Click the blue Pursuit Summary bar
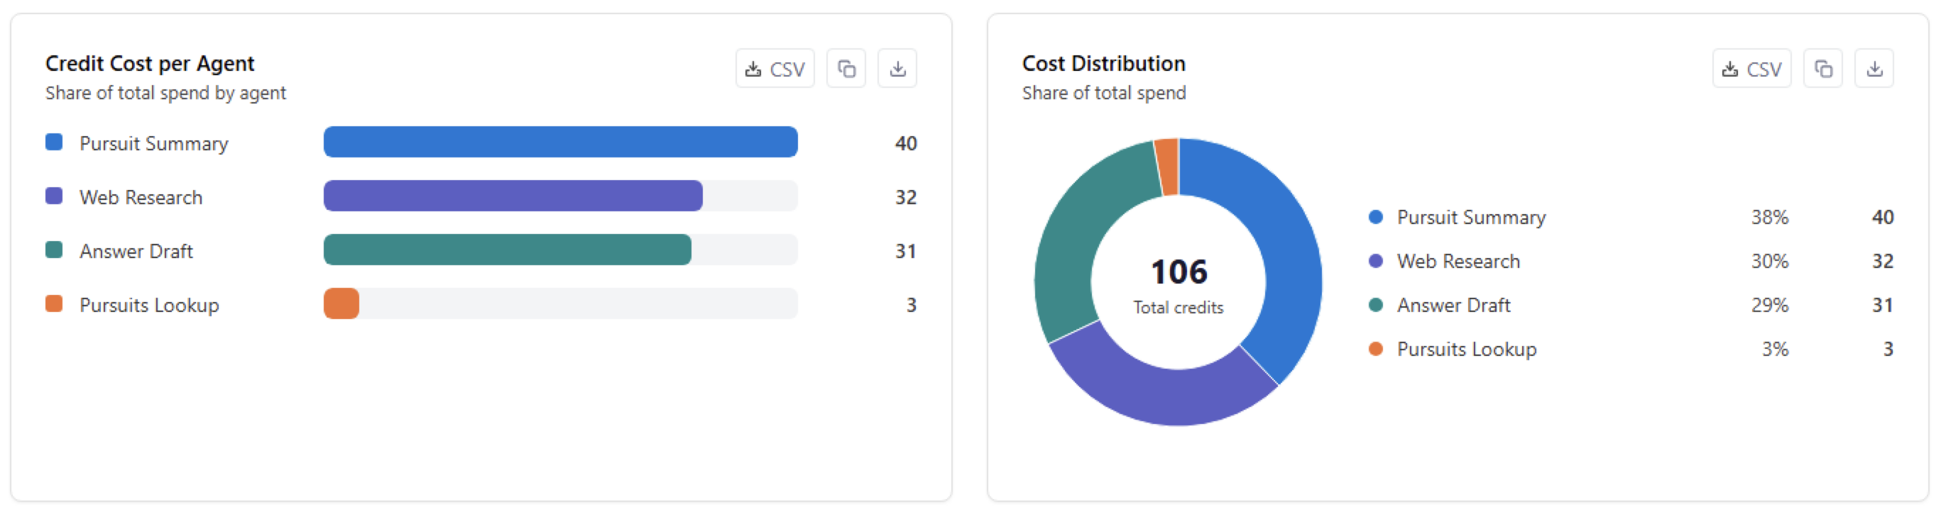Image resolution: width=1941 pixels, height=519 pixels. coord(561,143)
